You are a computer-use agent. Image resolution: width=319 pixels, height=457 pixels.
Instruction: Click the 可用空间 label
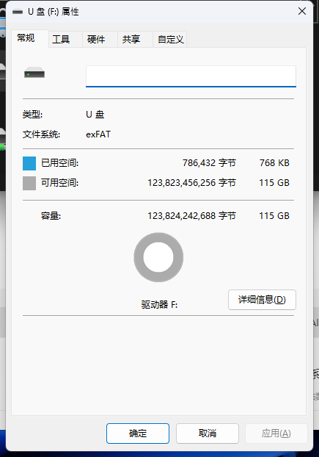click(x=59, y=183)
